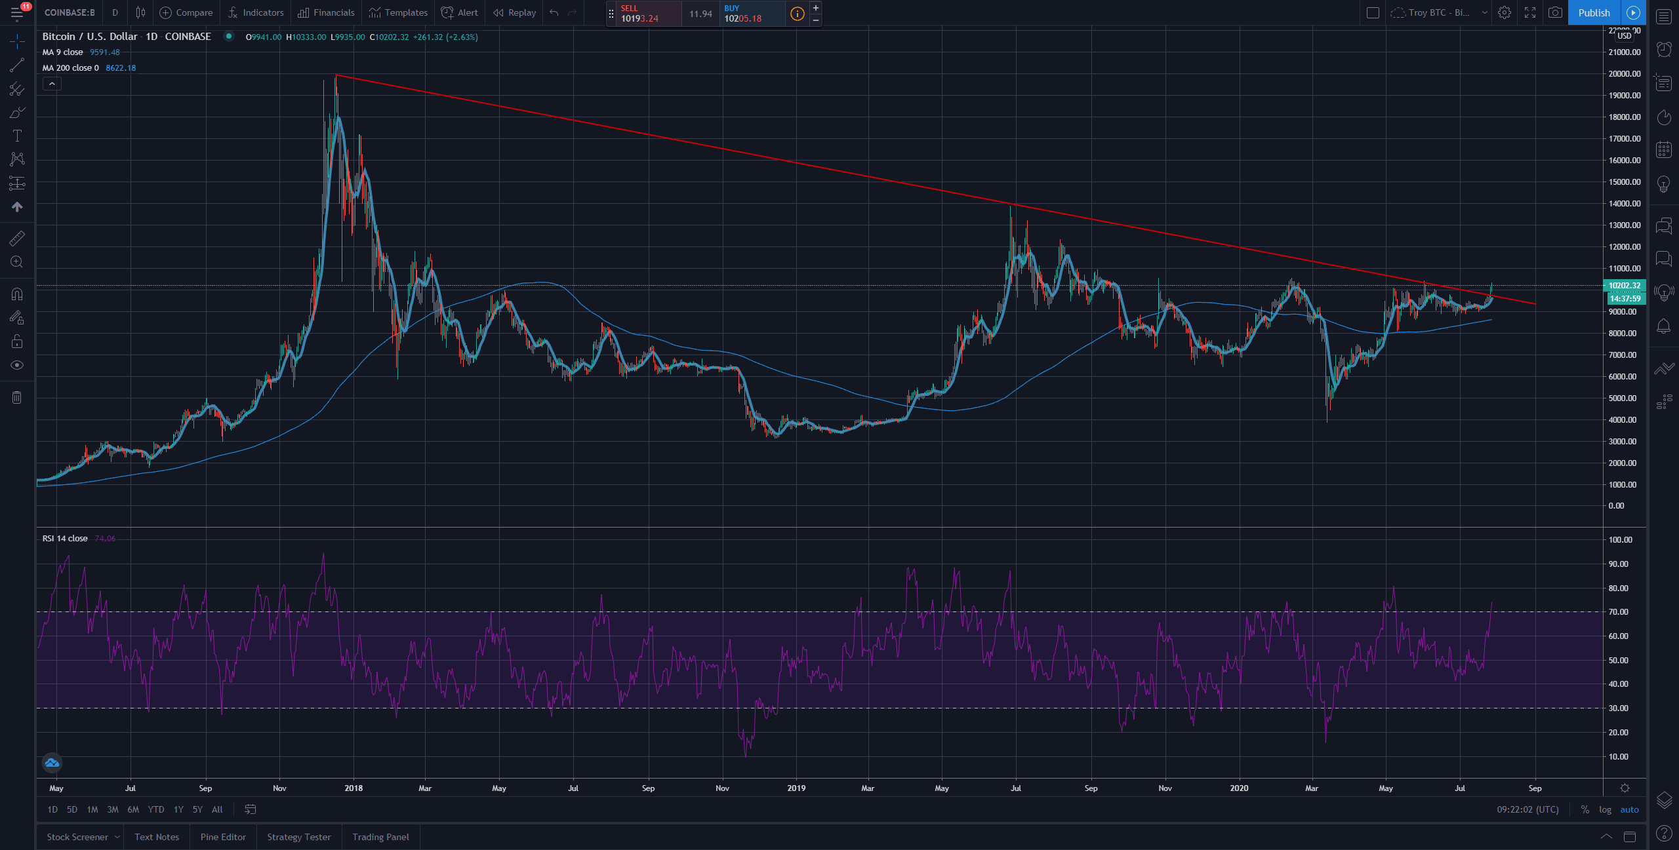Viewport: 1679px width, 850px height.
Task: Take a chart snapshot with camera icon
Action: click(x=1555, y=12)
